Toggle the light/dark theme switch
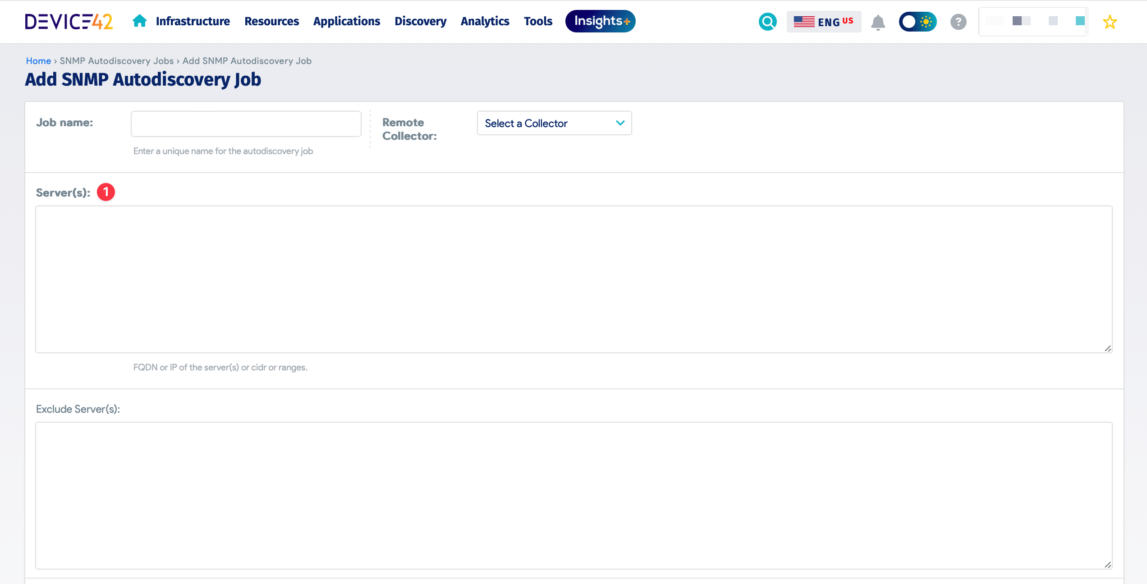Screen dimensions: 1147x584 click(x=918, y=22)
